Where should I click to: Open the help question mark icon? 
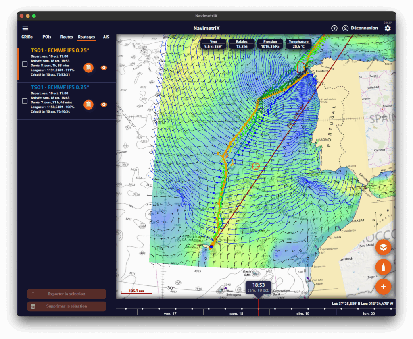click(334, 28)
